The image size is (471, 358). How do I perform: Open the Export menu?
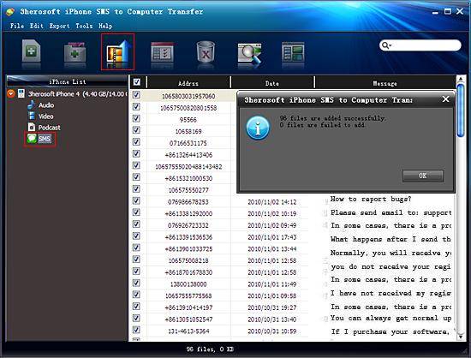pyautogui.click(x=59, y=26)
